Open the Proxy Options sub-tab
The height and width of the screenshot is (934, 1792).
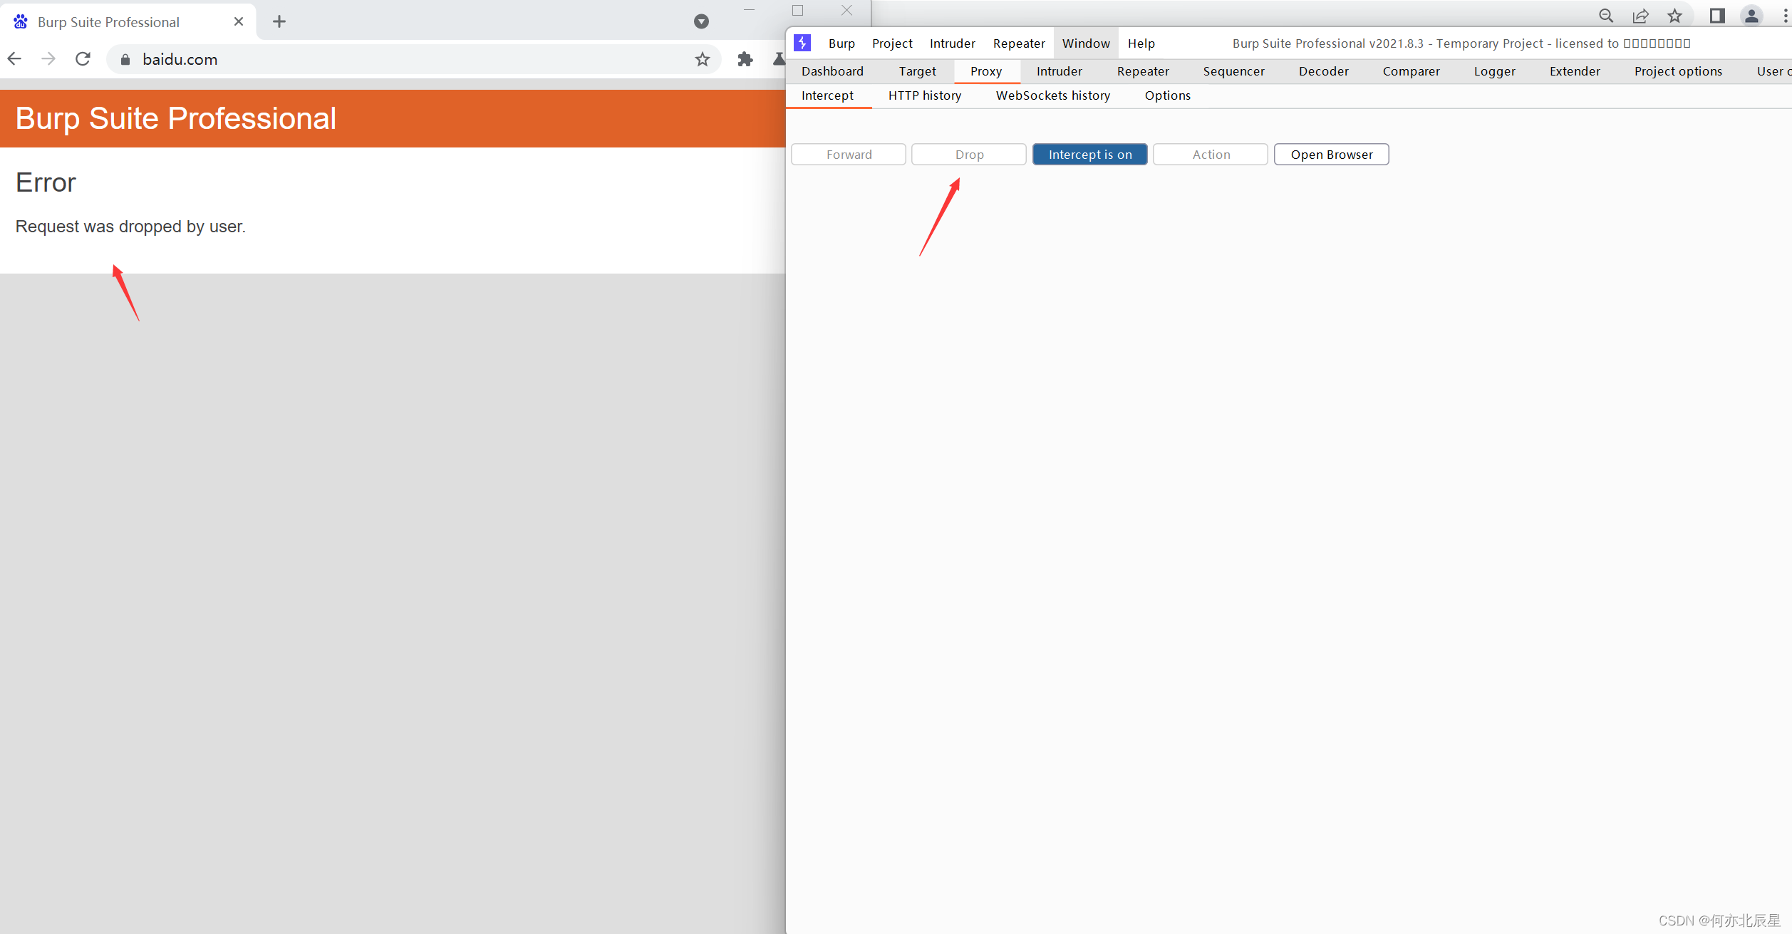tap(1167, 95)
